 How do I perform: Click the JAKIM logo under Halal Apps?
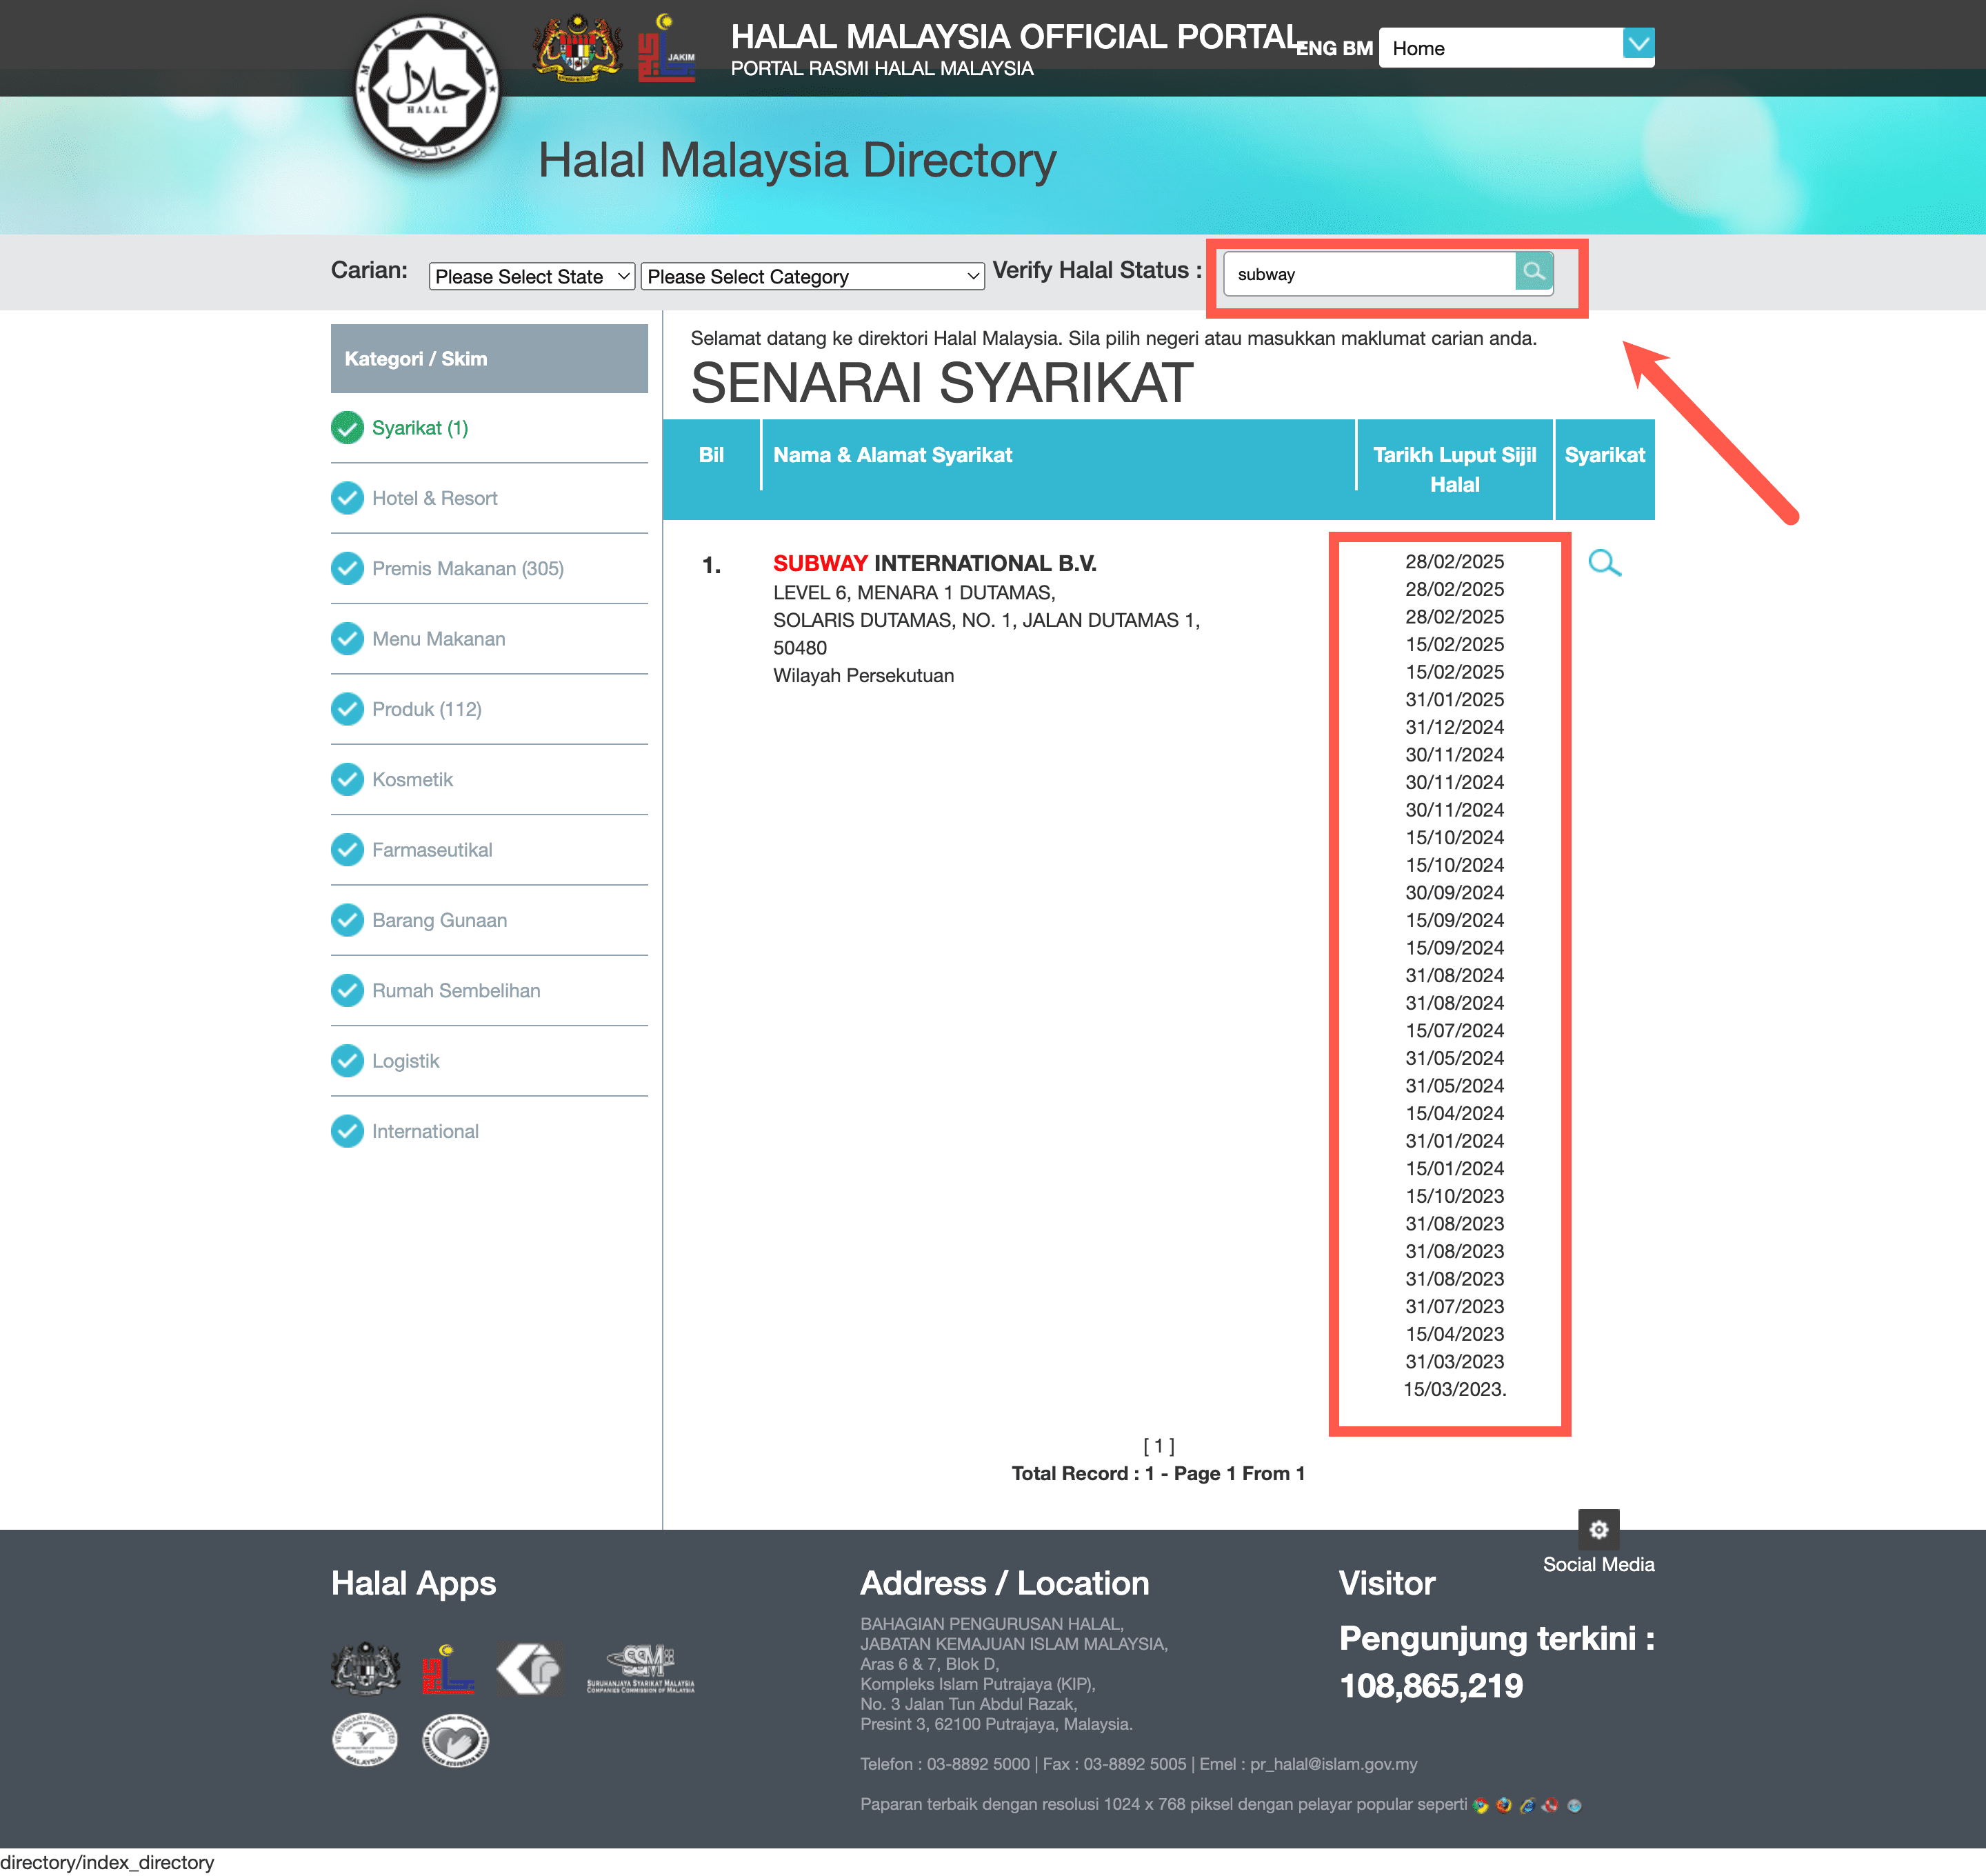[447, 1668]
